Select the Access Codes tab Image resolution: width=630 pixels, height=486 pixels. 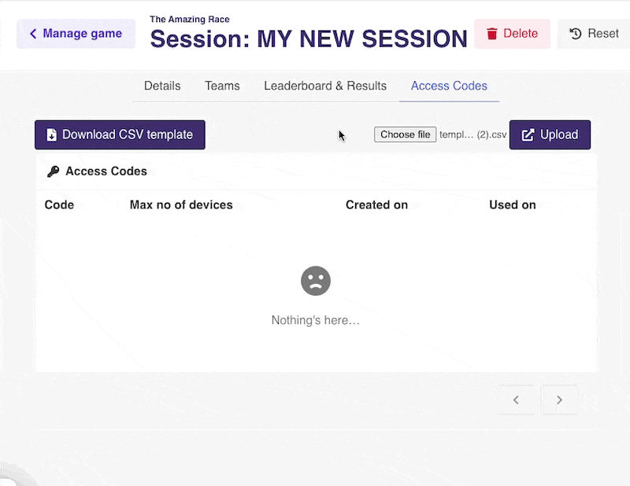click(x=449, y=86)
